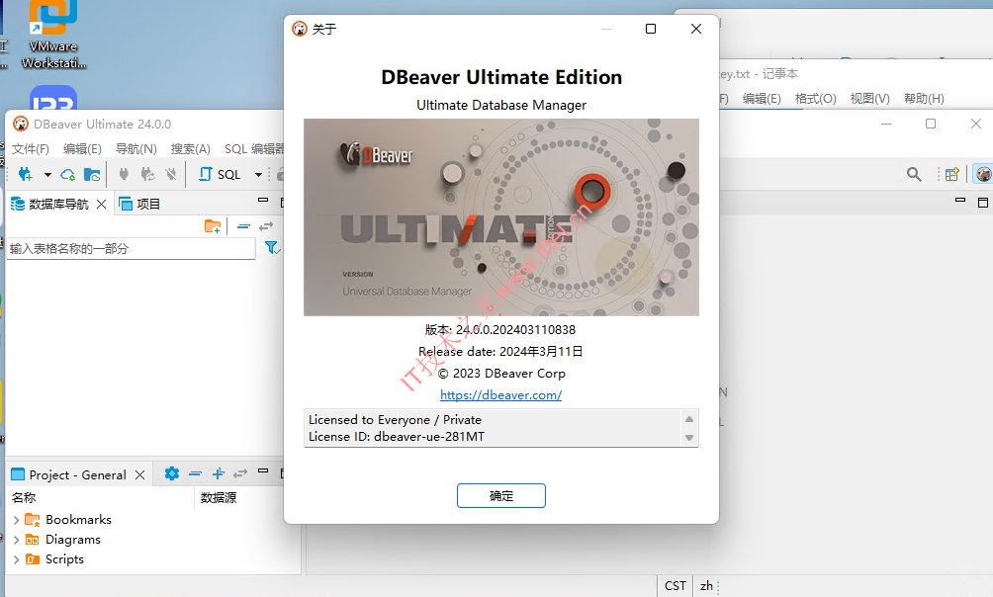993x597 pixels.
Task: Switch to the 项目 tab
Action: coord(140,204)
